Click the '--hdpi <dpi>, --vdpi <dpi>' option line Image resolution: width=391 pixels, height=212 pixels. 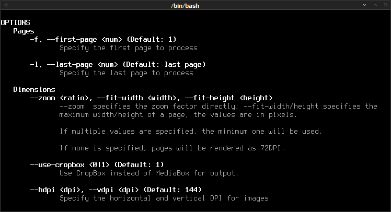(x=116, y=190)
